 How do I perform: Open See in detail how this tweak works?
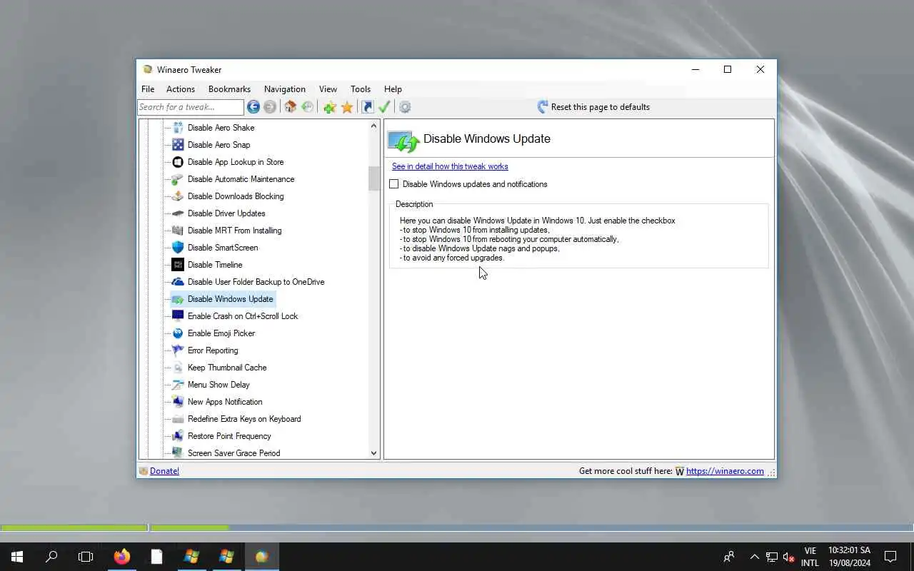450,166
